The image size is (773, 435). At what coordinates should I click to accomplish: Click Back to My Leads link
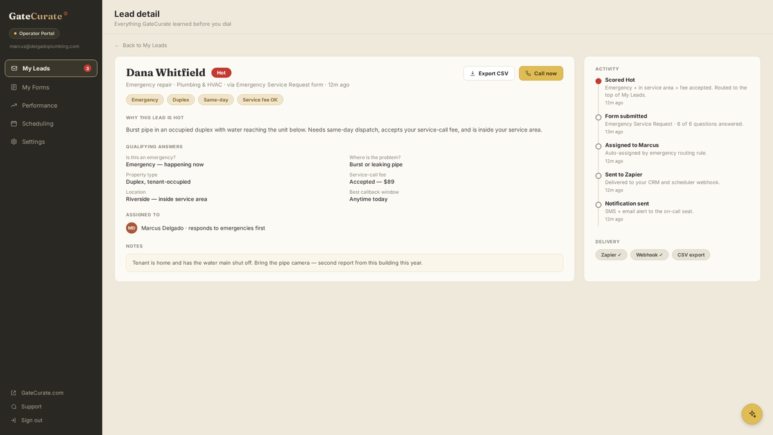(140, 45)
